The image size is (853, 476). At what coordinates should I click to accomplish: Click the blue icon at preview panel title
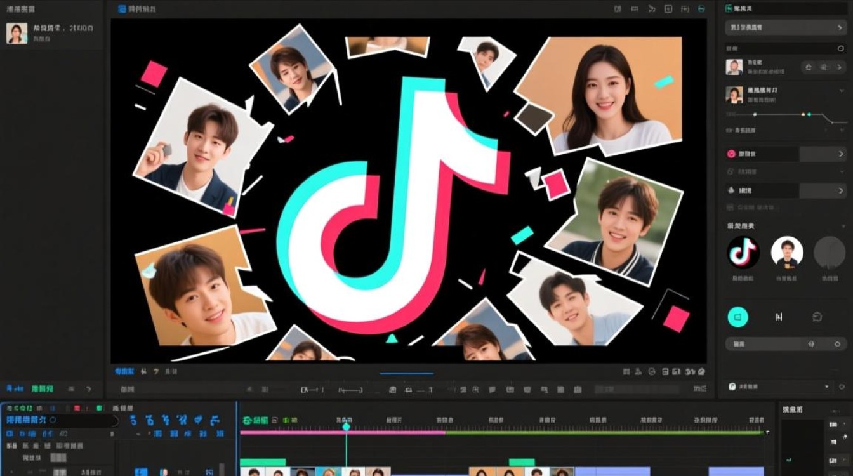point(122,9)
